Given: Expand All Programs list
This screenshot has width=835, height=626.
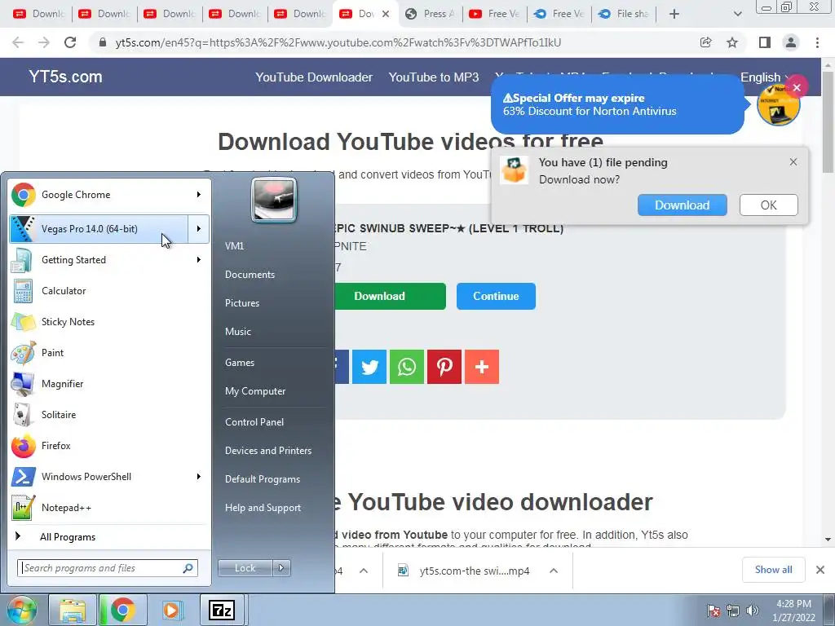Looking at the screenshot, I should 109,536.
